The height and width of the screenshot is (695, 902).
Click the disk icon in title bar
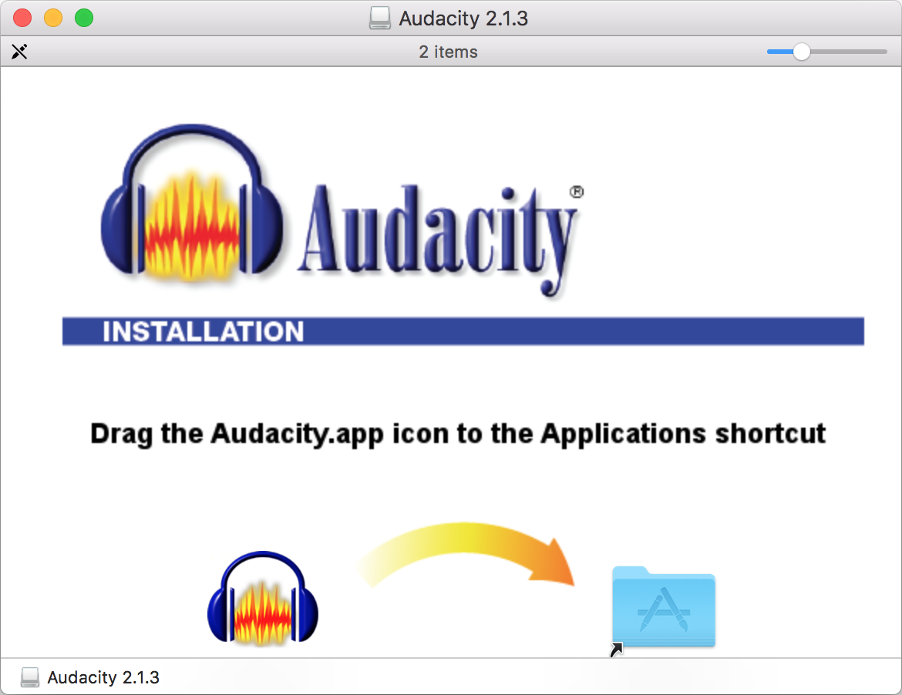[379, 18]
